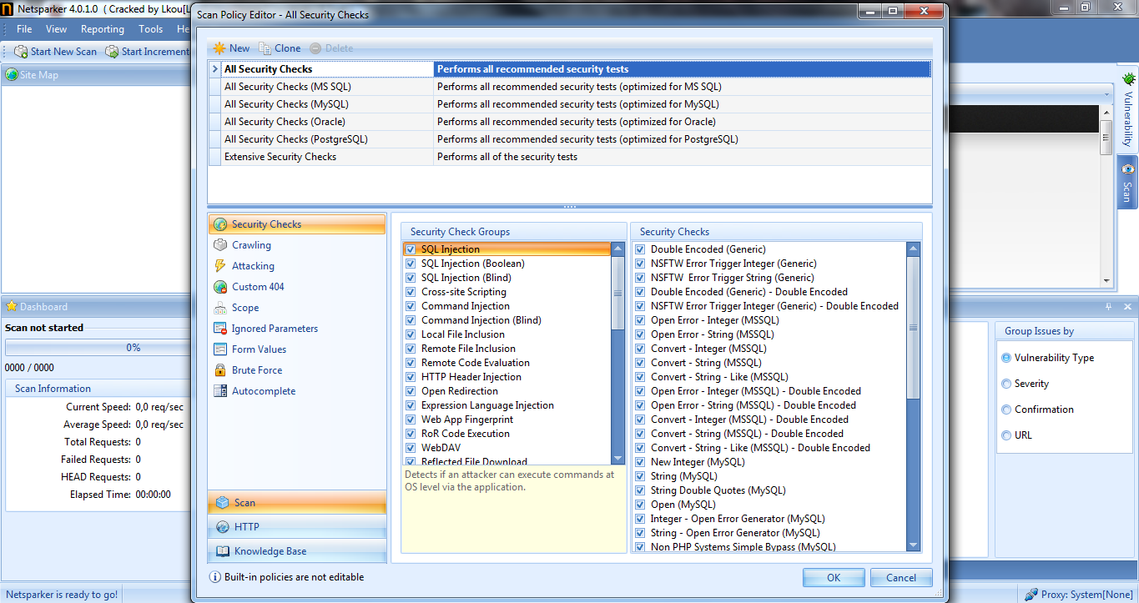This screenshot has height=603, width=1139.
Task: Disable the Command Injection check group
Action: click(410, 306)
